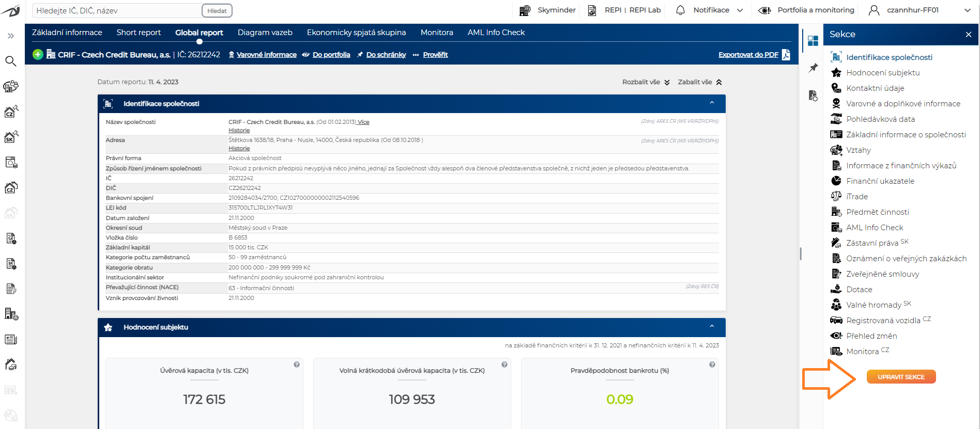This screenshot has height=429, width=980.
Task: Open the Diagram vazeb tab
Action: [x=265, y=33]
